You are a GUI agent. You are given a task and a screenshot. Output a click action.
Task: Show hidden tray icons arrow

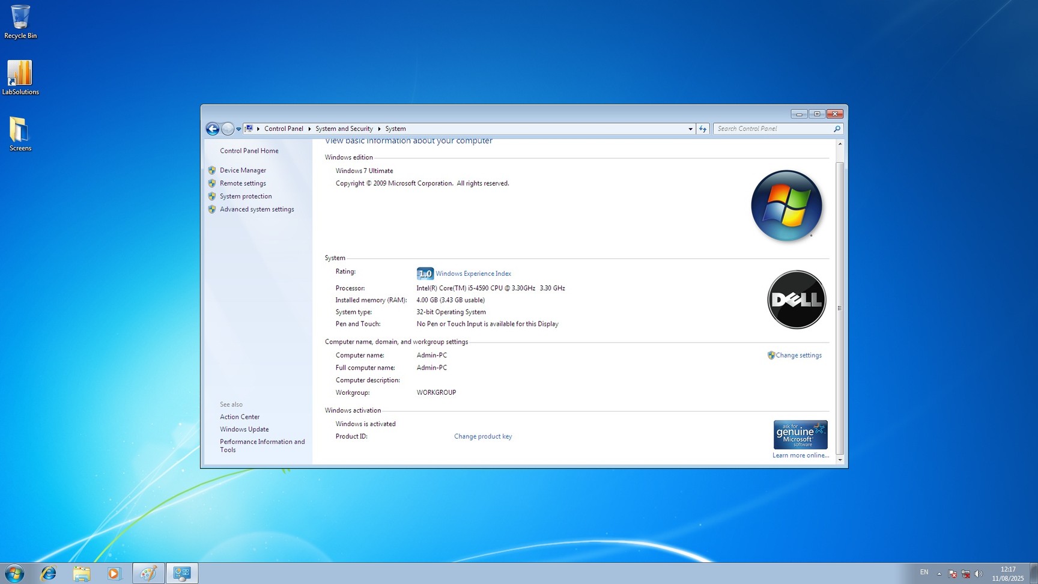click(939, 574)
